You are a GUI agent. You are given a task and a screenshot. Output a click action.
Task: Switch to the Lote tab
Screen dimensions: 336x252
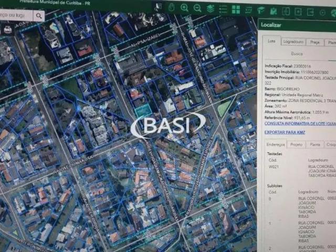[271, 41]
